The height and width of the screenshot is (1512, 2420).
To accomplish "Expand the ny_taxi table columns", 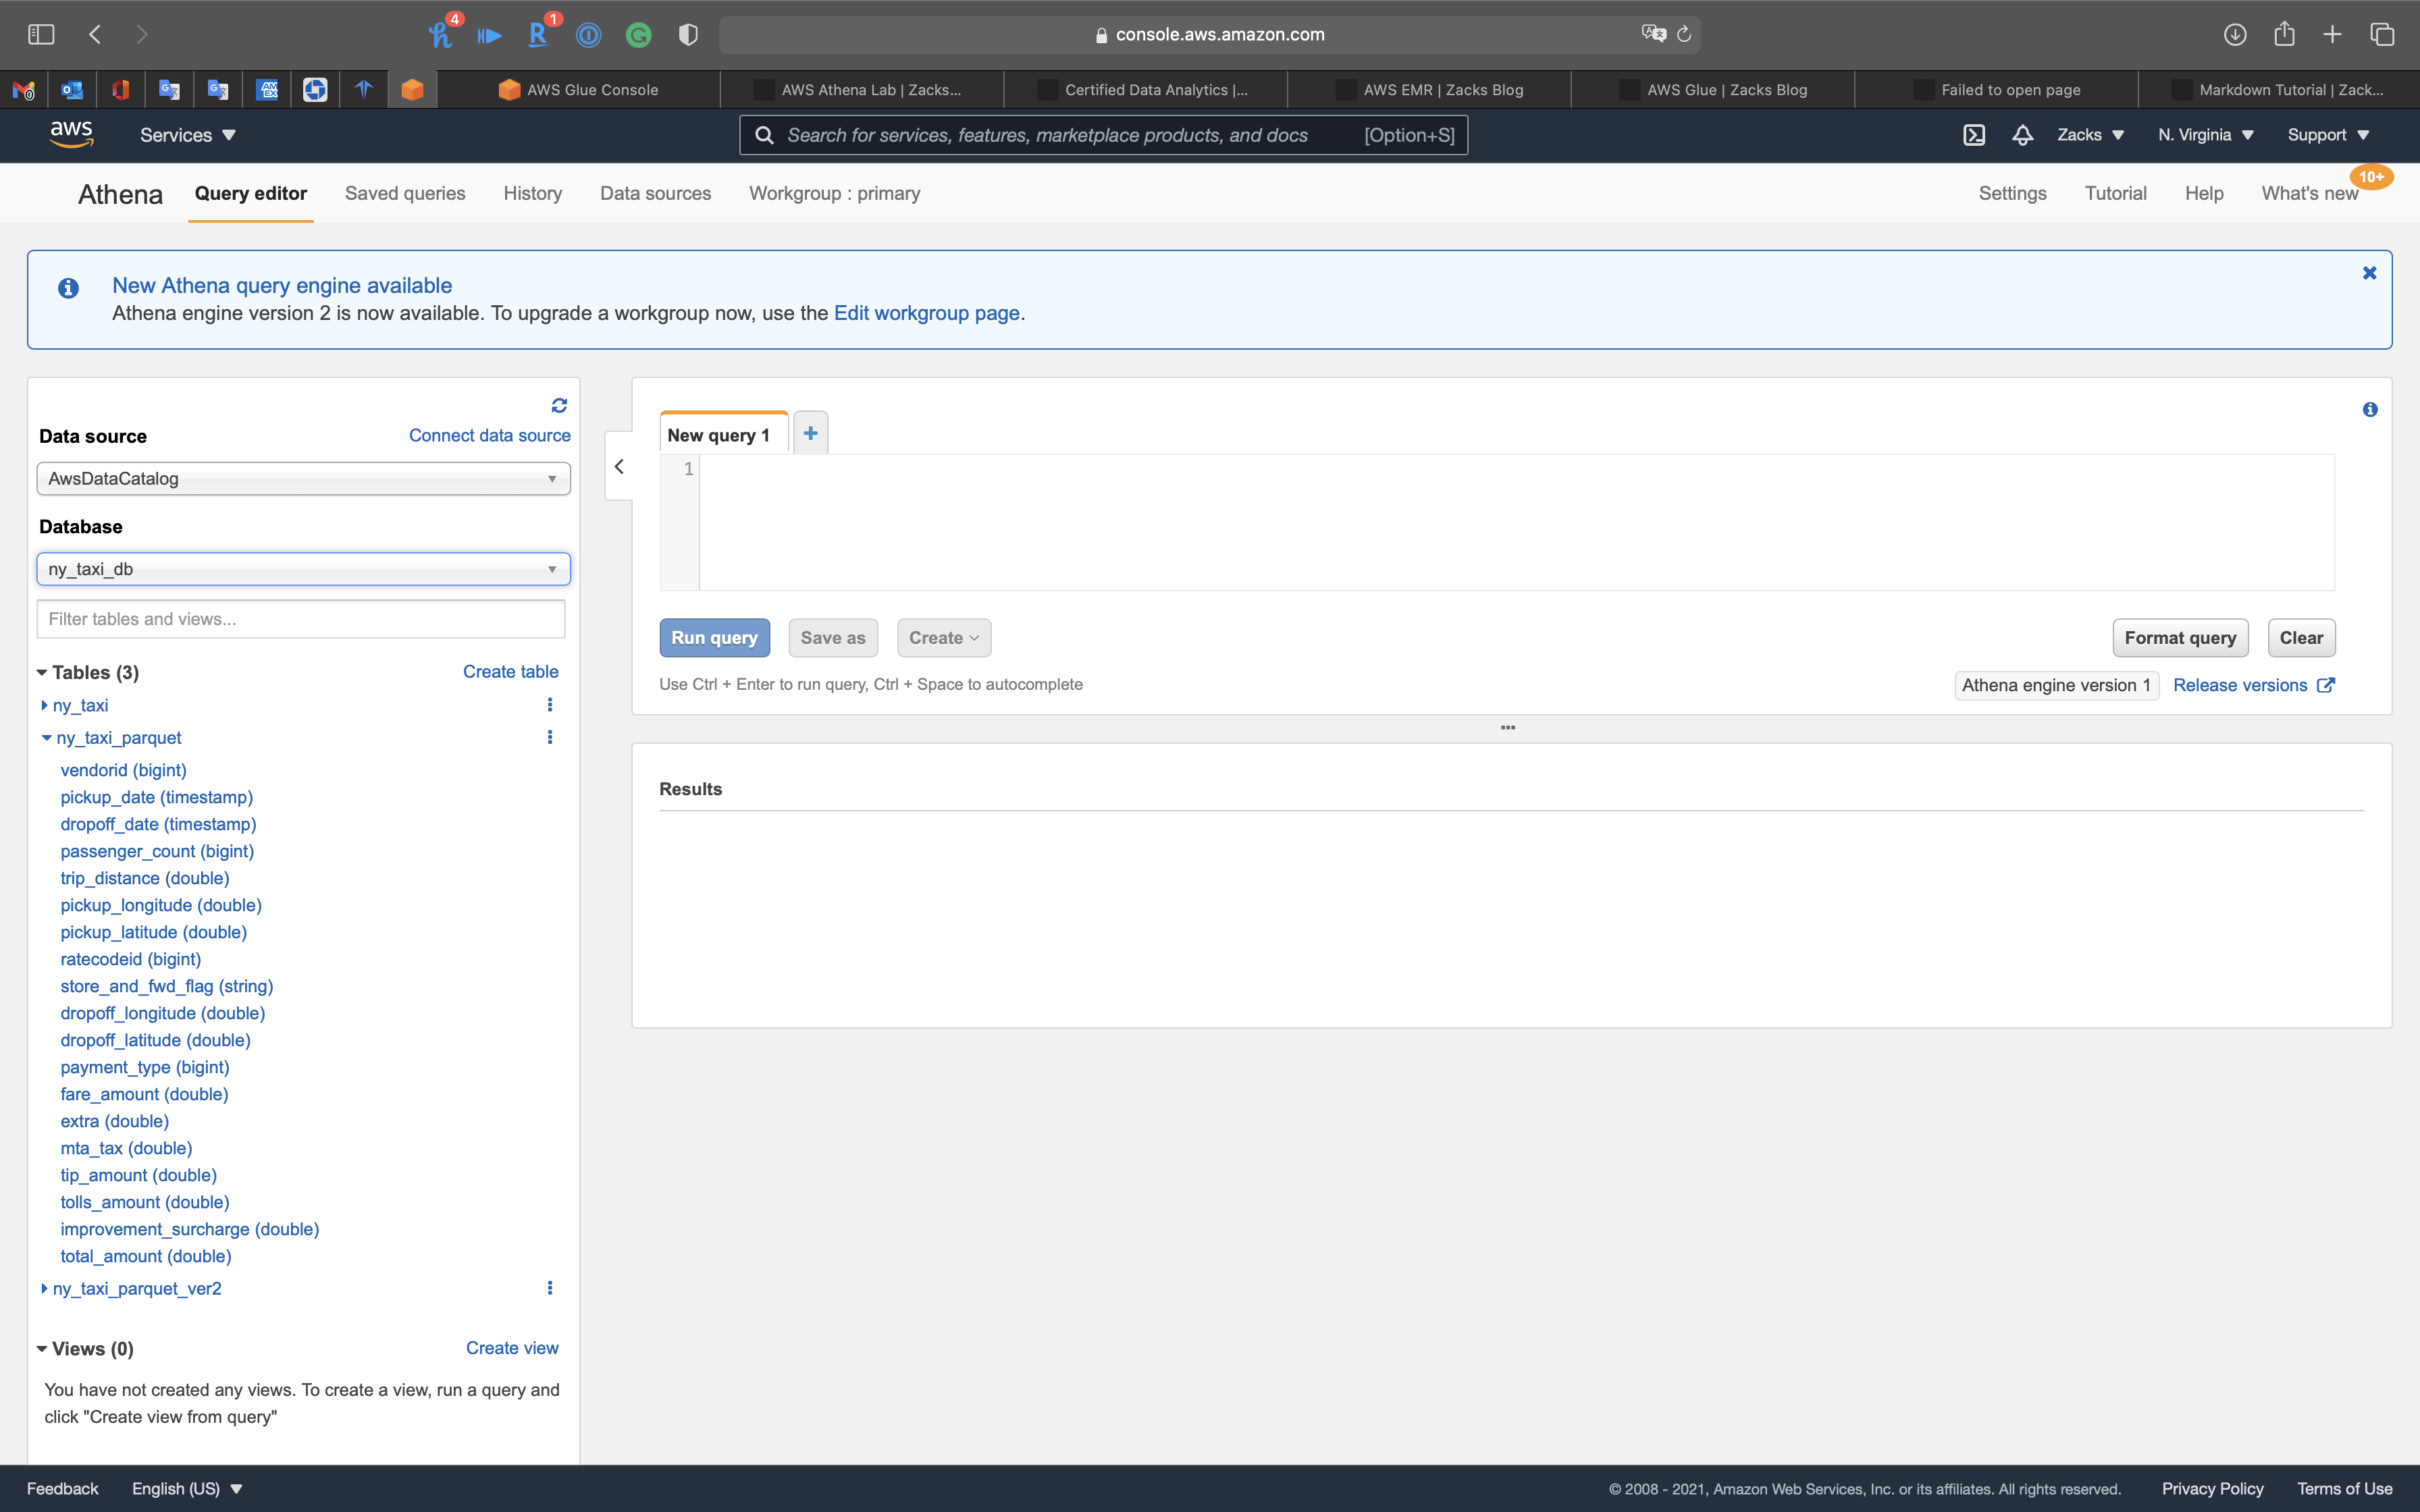I will point(45,705).
